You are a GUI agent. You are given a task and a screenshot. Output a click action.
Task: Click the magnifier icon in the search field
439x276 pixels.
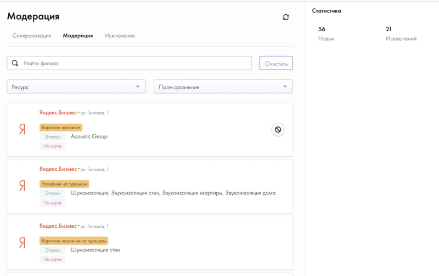click(15, 63)
